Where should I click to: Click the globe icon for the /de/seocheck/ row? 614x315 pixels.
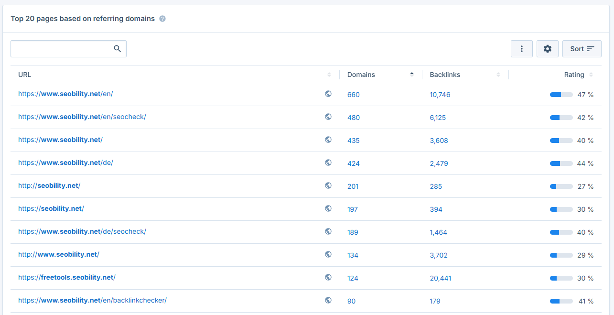[328, 231]
